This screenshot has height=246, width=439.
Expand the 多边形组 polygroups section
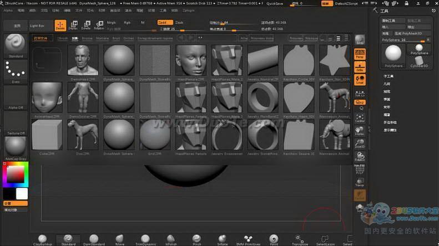(390, 122)
